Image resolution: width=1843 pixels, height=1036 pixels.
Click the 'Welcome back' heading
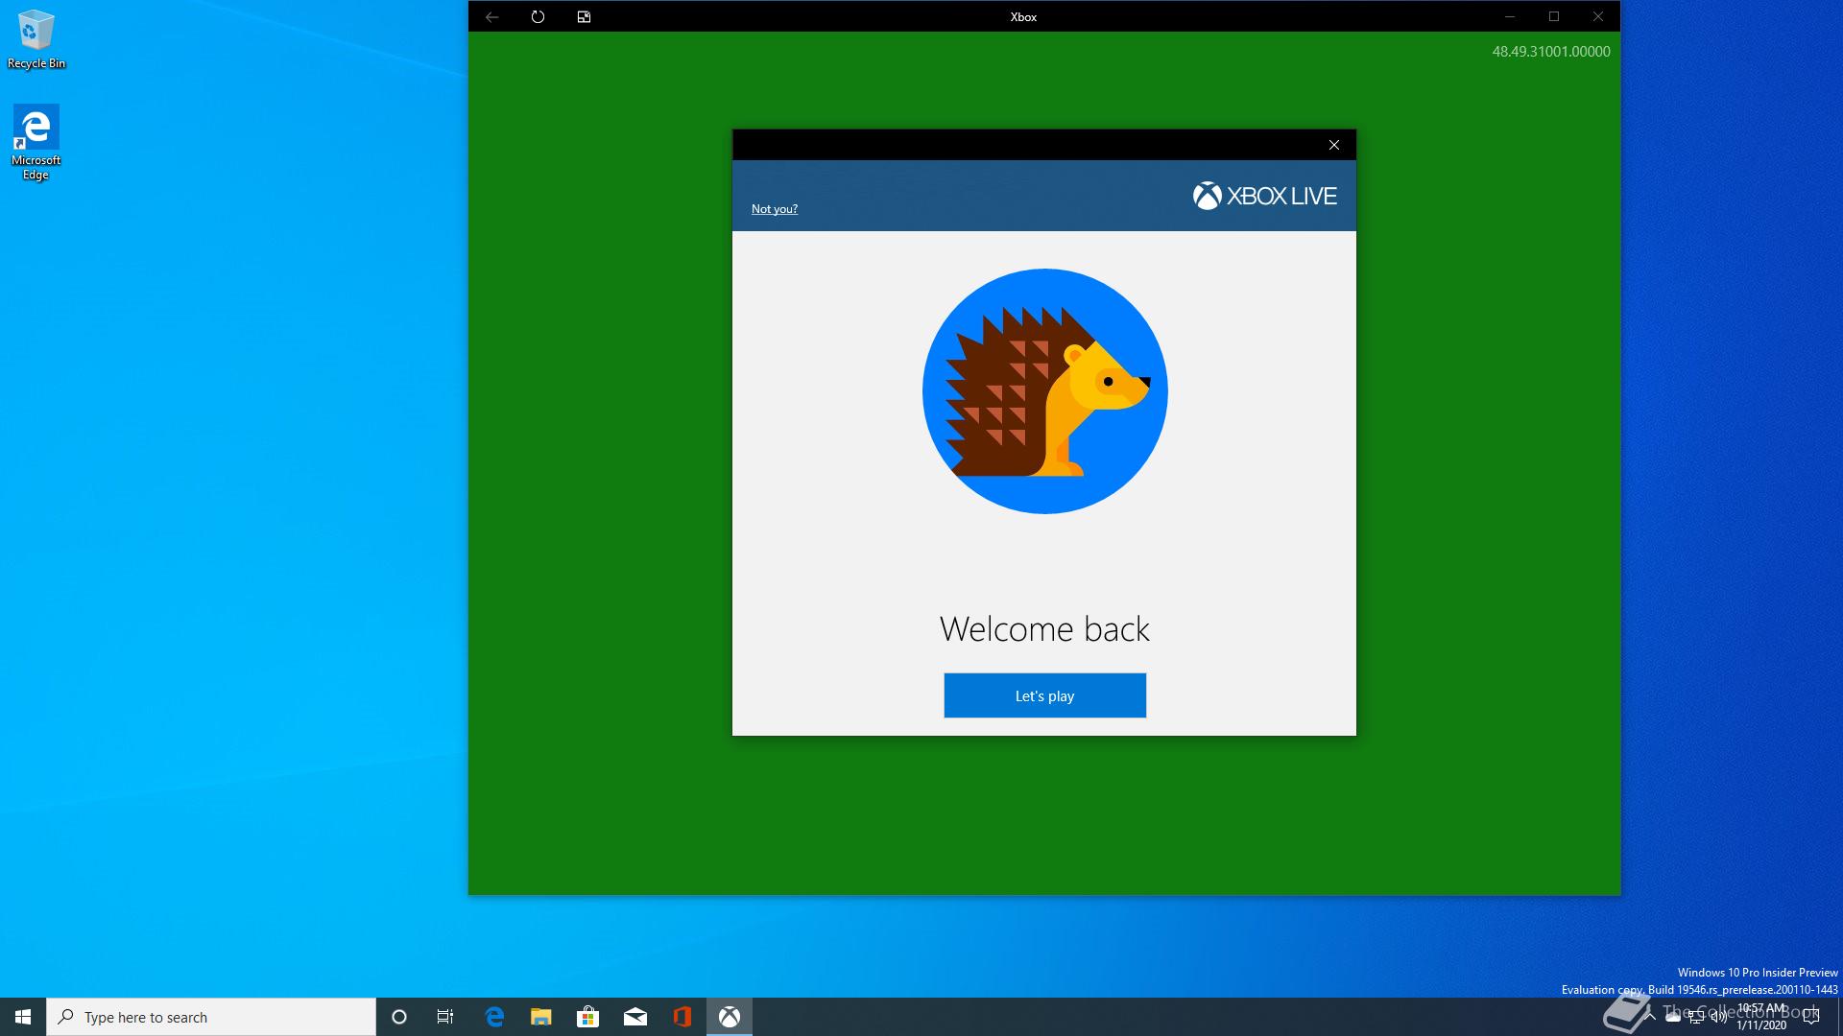coord(1044,629)
